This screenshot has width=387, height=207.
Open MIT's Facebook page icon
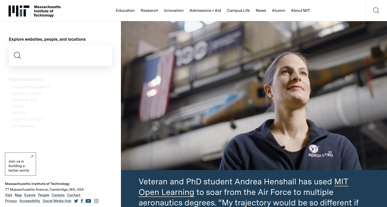(82, 201)
